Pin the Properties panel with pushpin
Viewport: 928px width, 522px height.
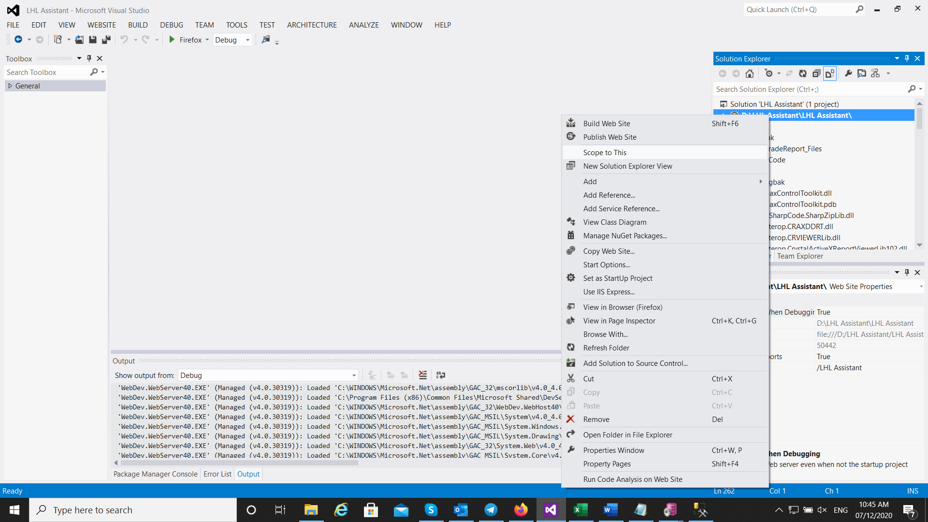point(907,273)
